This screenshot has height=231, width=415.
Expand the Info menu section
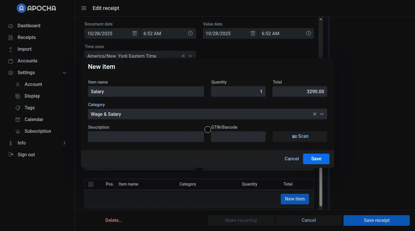coord(64,143)
